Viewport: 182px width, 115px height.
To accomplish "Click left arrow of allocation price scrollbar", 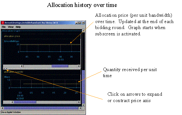I will [x=22, y=66].
